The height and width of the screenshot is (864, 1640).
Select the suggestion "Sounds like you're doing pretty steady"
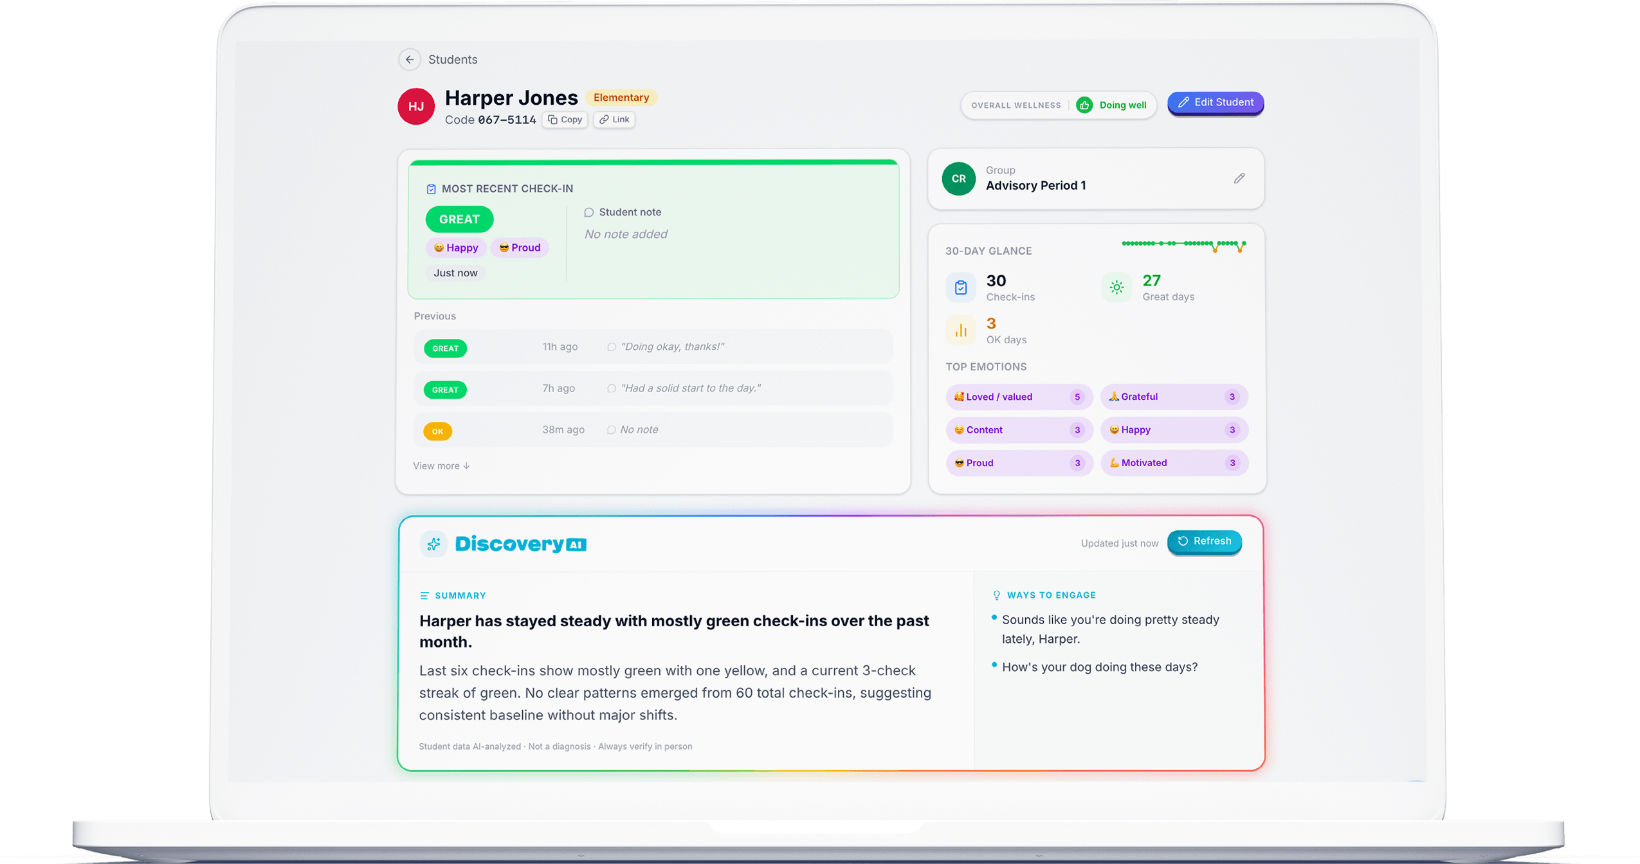click(1109, 629)
